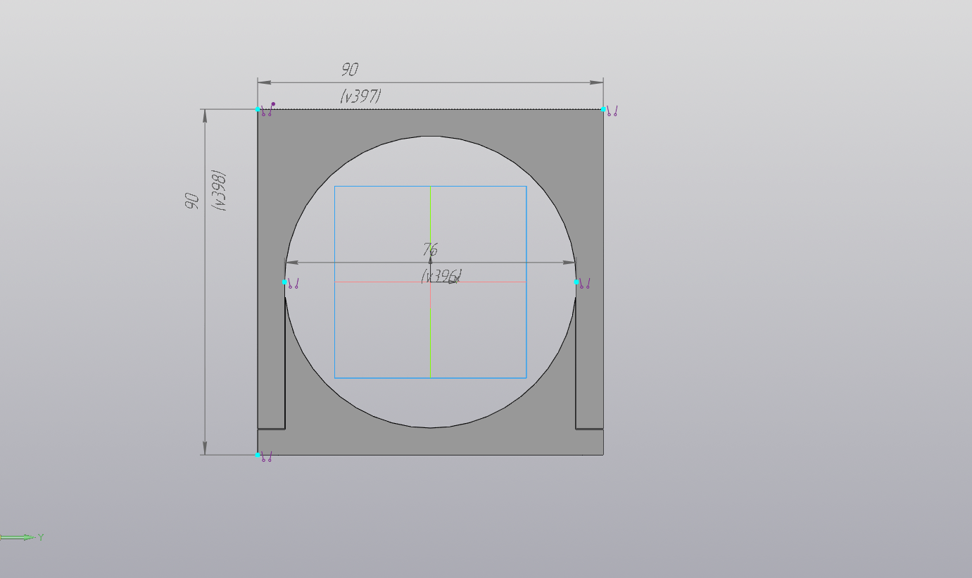
Task: Click the sketch origin coordinate symbol
Action: 431,282
